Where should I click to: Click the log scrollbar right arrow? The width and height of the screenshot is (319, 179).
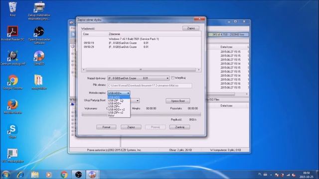(x=199, y=70)
